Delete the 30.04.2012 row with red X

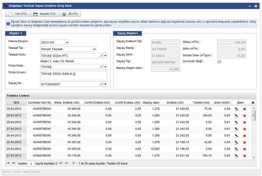(244, 109)
